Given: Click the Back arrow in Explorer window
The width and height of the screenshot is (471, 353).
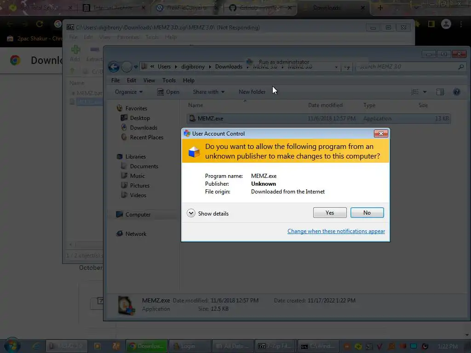Looking at the screenshot, I should [x=114, y=67].
